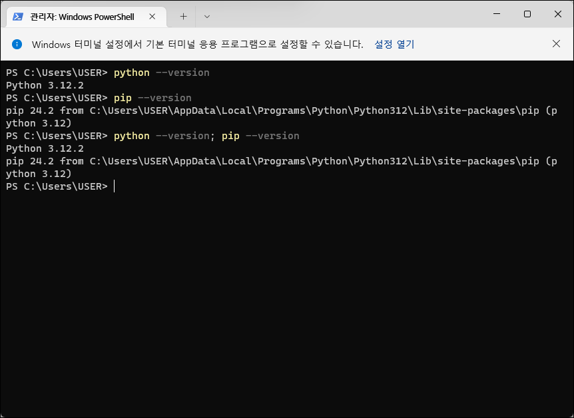The image size is (574, 418).
Task: Select the Windows PowerShell admin tab
Action: point(87,17)
